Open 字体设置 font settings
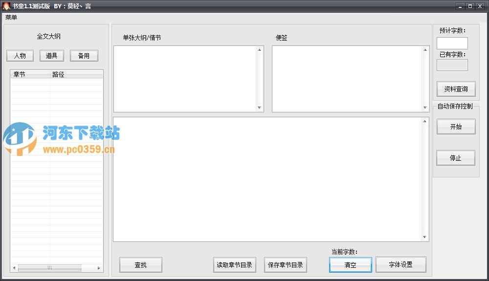This screenshot has width=489, height=281. (401, 264)
